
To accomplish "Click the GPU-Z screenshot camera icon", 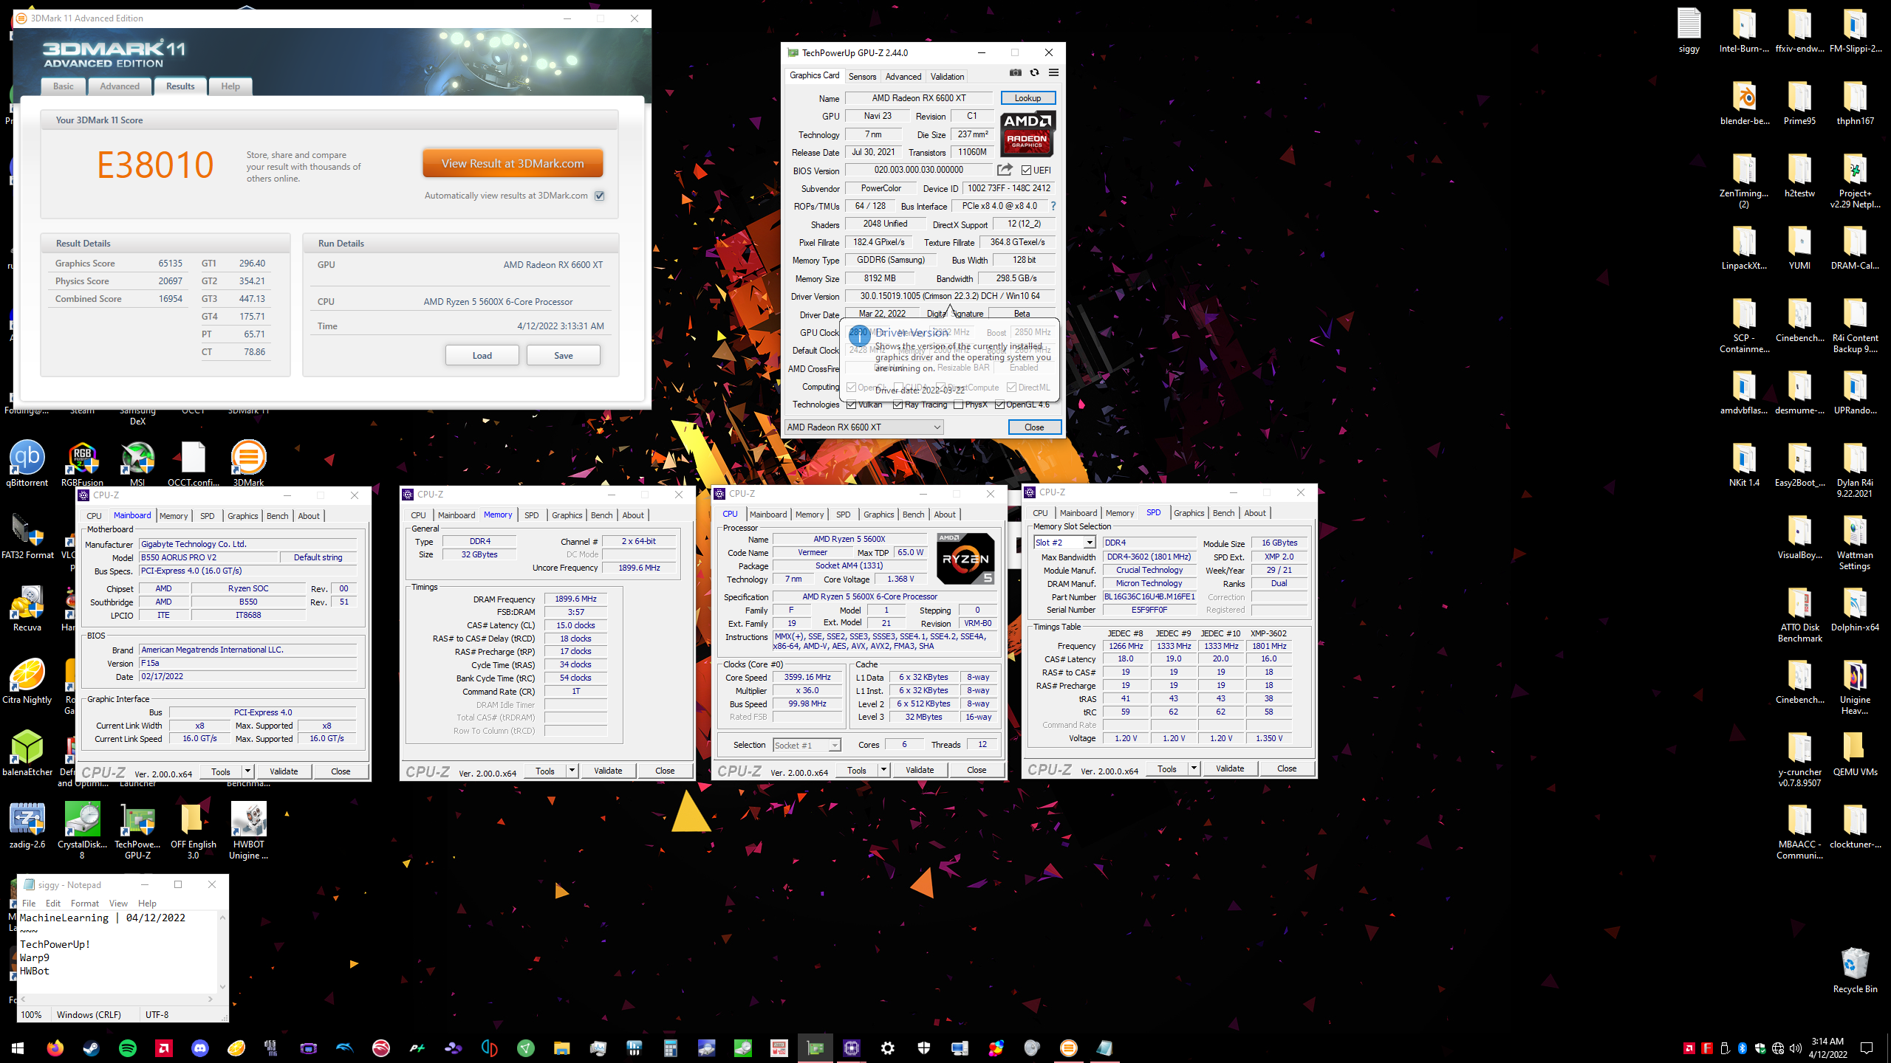I will pyautogui.click(x=1016, y=72).
